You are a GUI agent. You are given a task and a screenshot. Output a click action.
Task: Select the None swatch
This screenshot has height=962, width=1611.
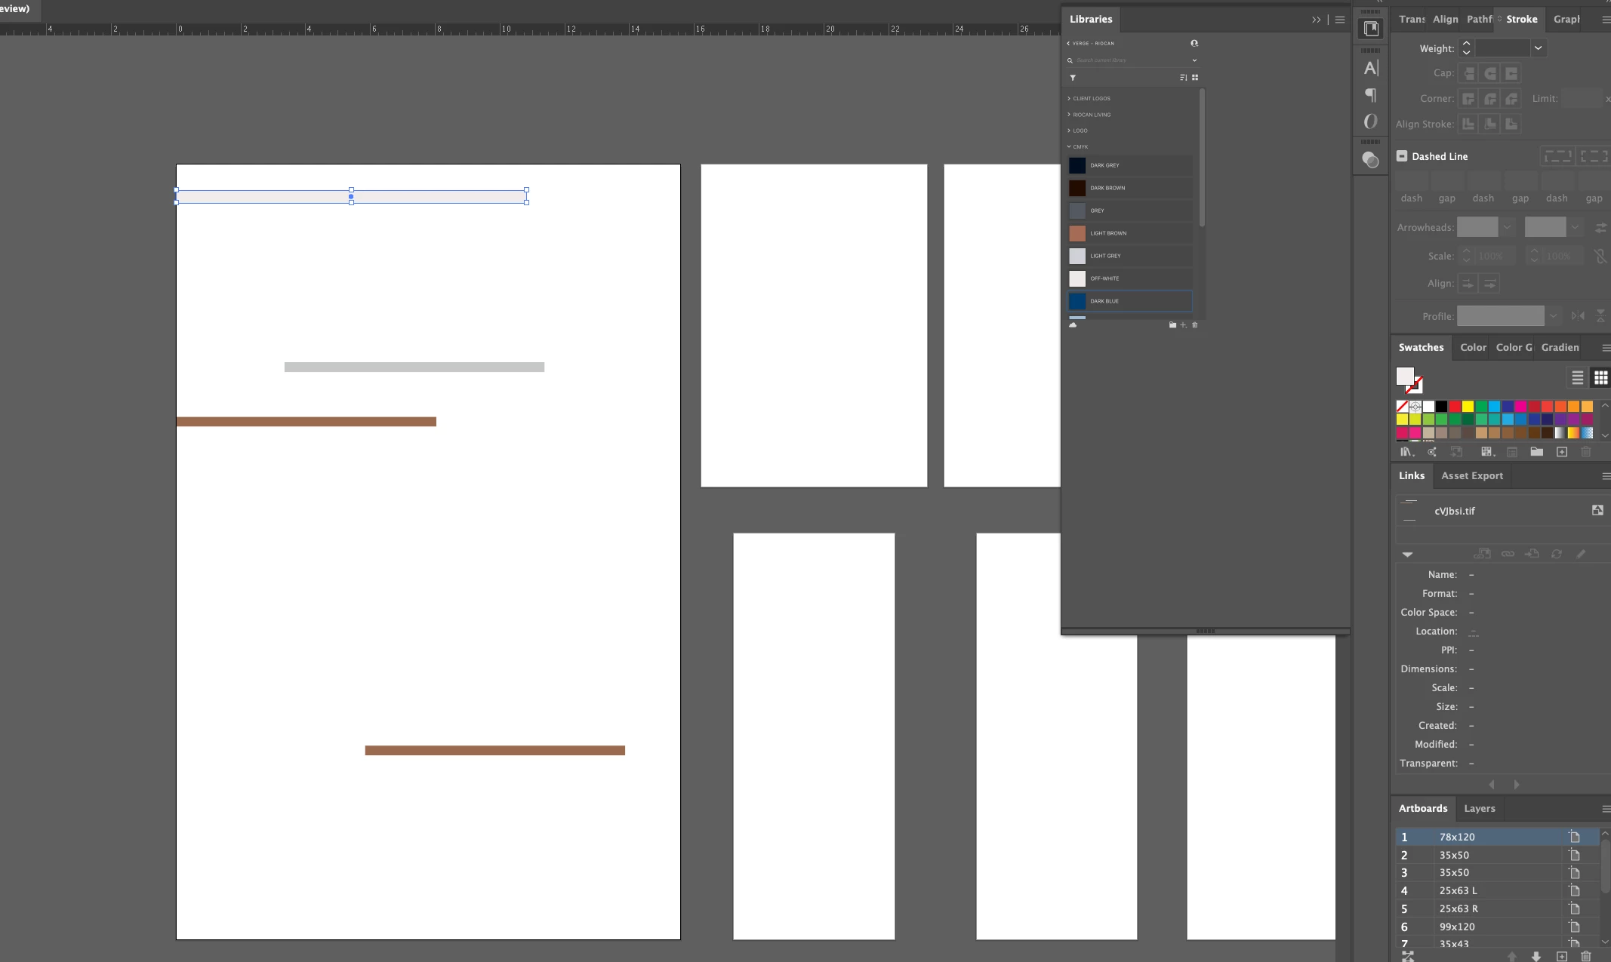(x=1402, y=407)
